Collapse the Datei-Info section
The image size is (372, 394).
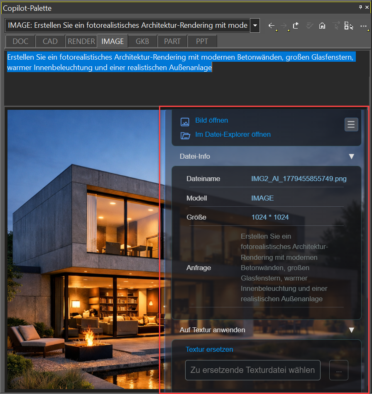pyautogui.click(x=351, y=156)
